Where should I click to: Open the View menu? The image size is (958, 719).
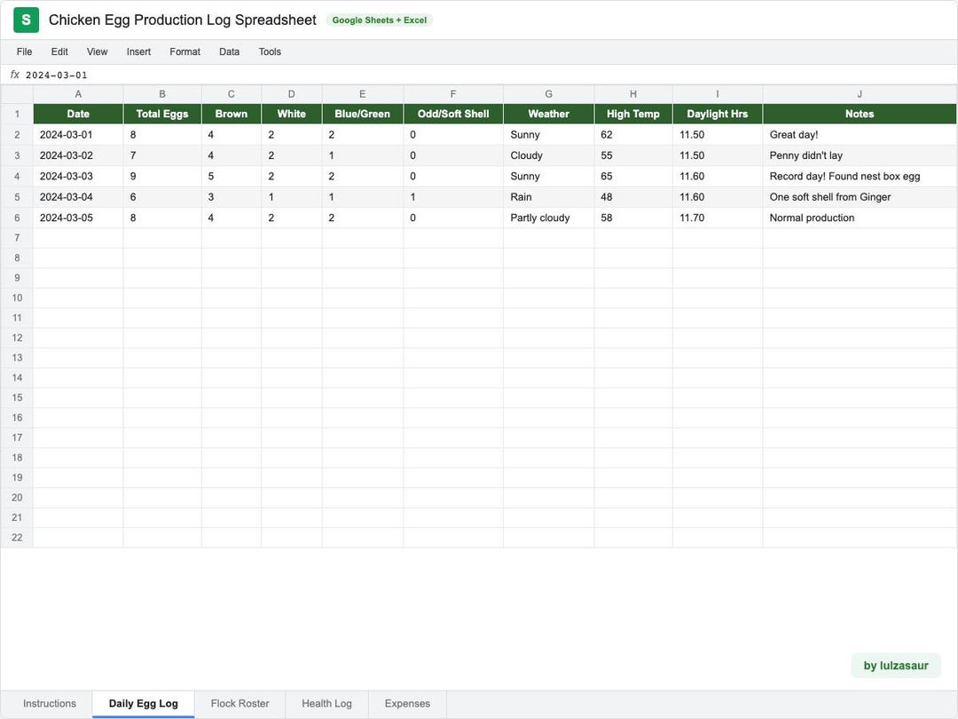pos(98,52)
